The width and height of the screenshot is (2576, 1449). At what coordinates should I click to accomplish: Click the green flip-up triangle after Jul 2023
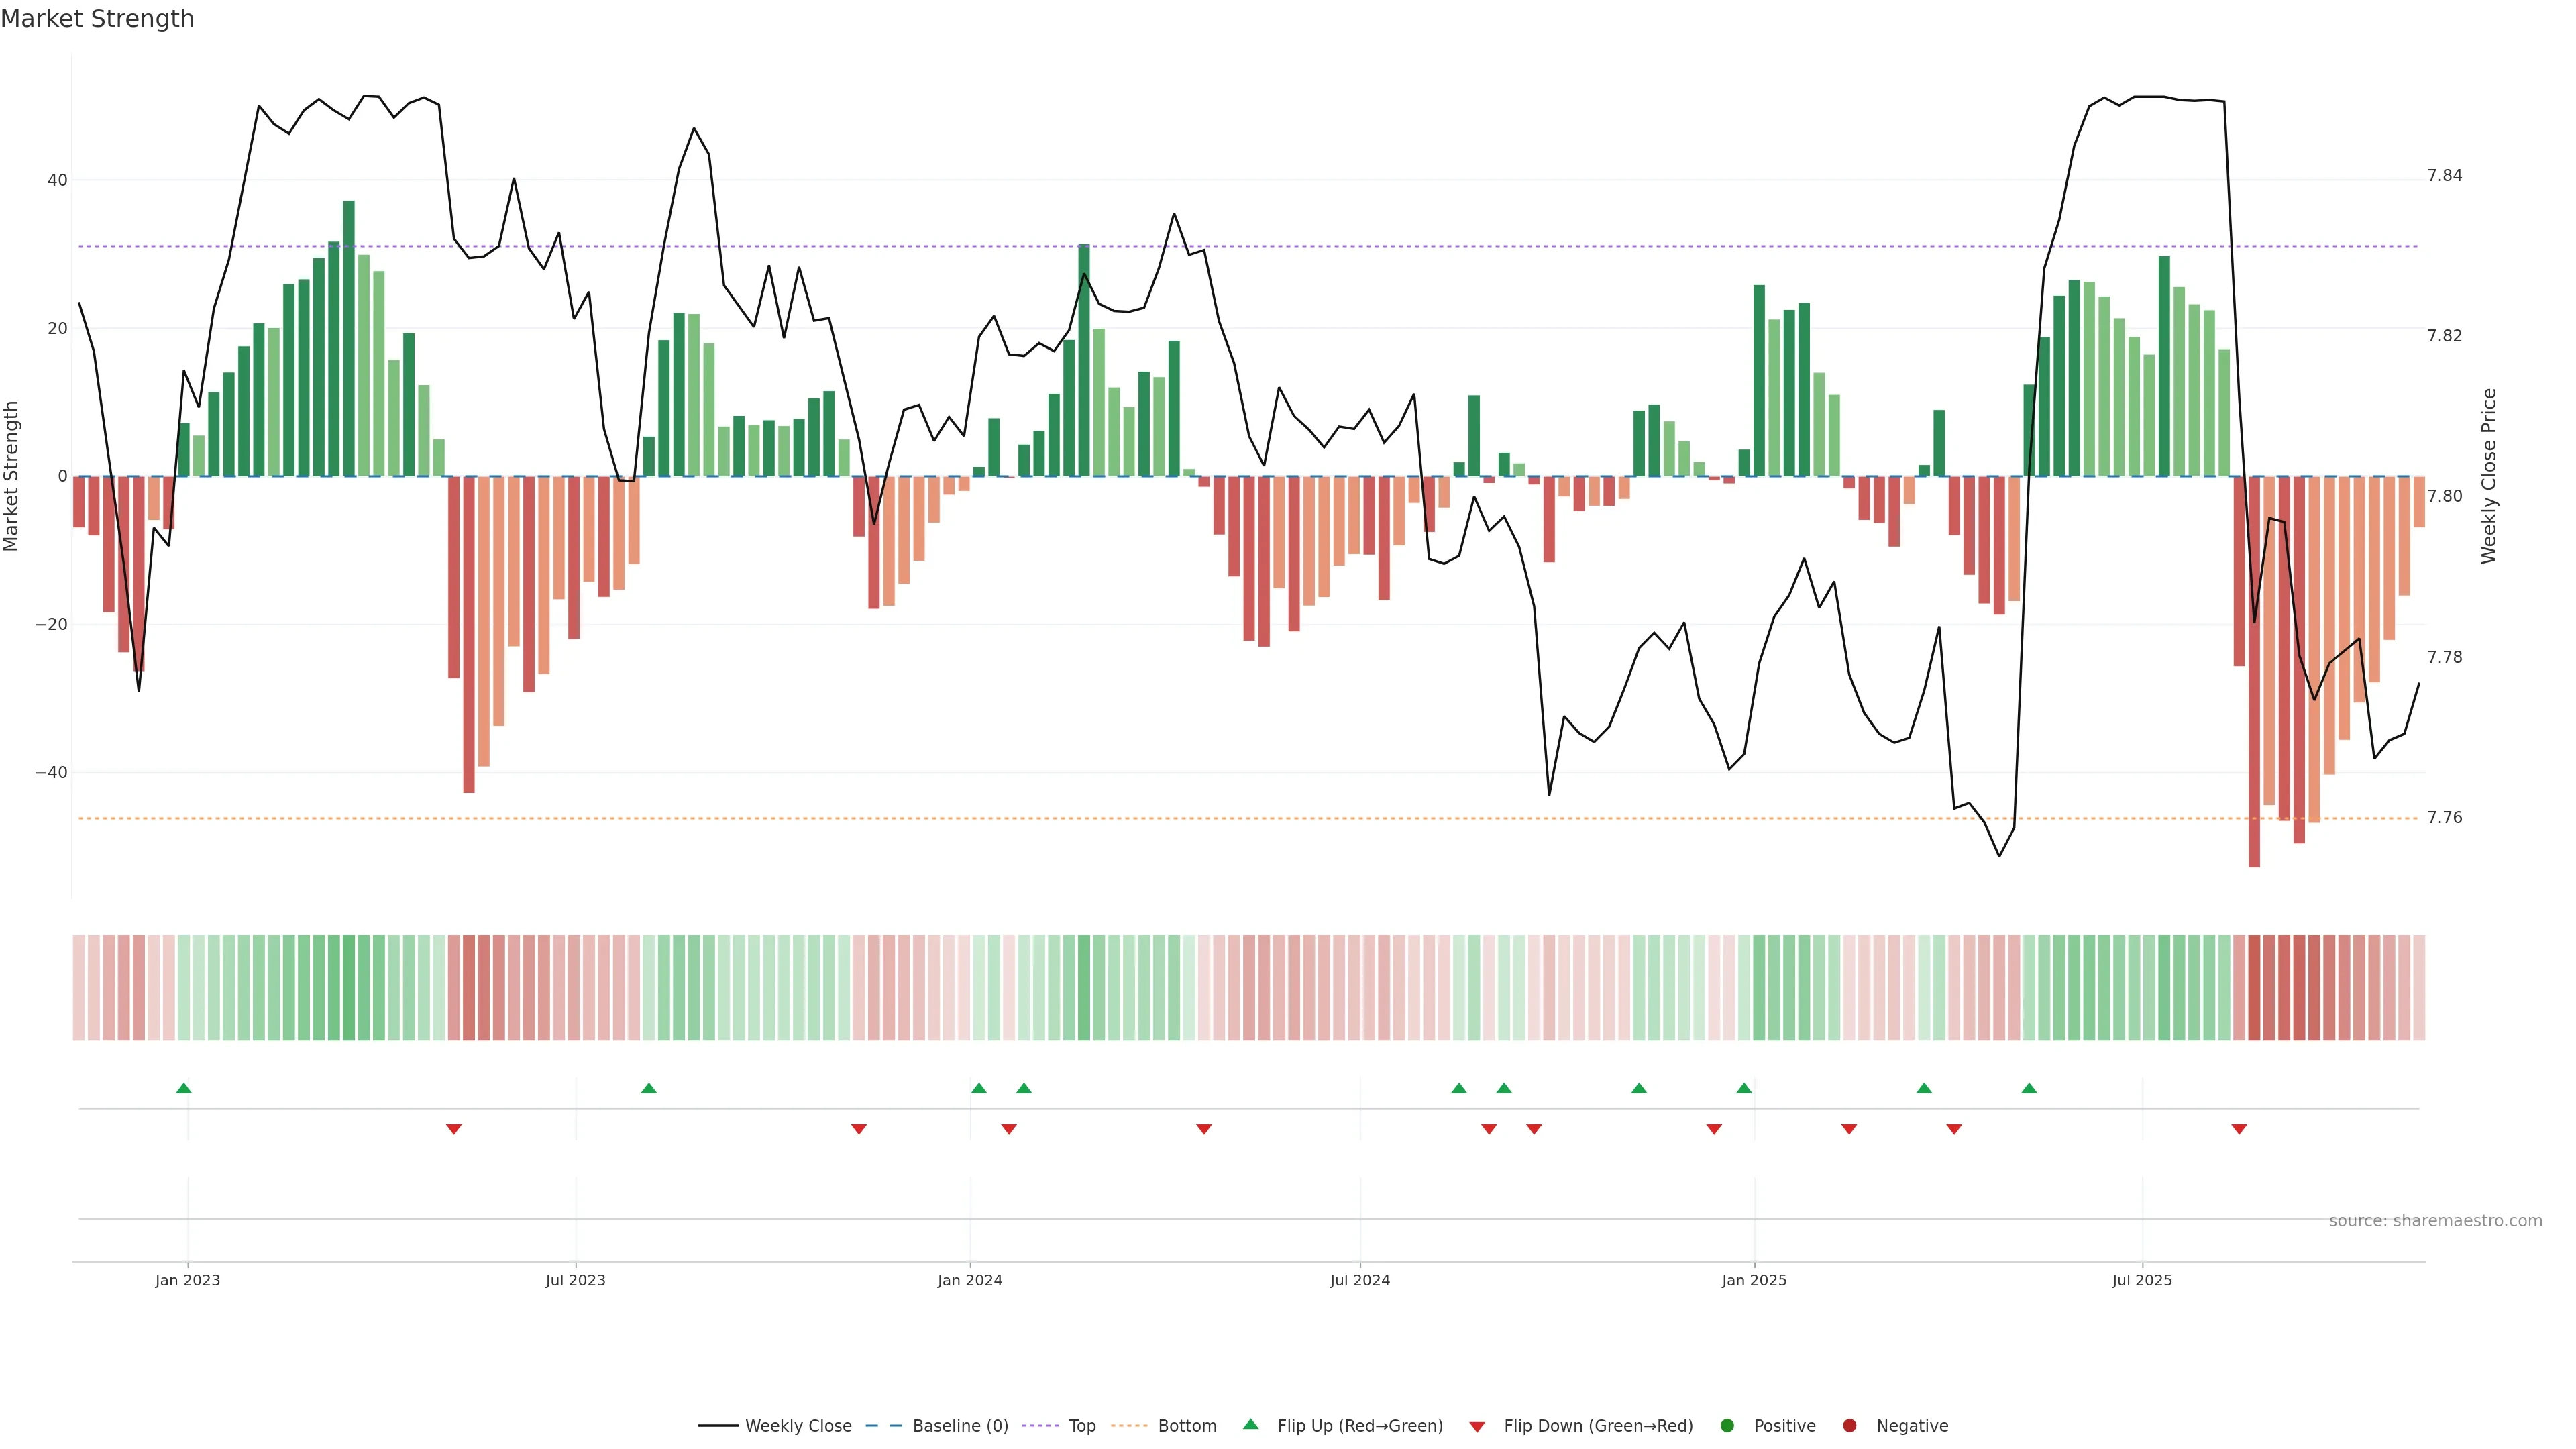click(649, 1088)
